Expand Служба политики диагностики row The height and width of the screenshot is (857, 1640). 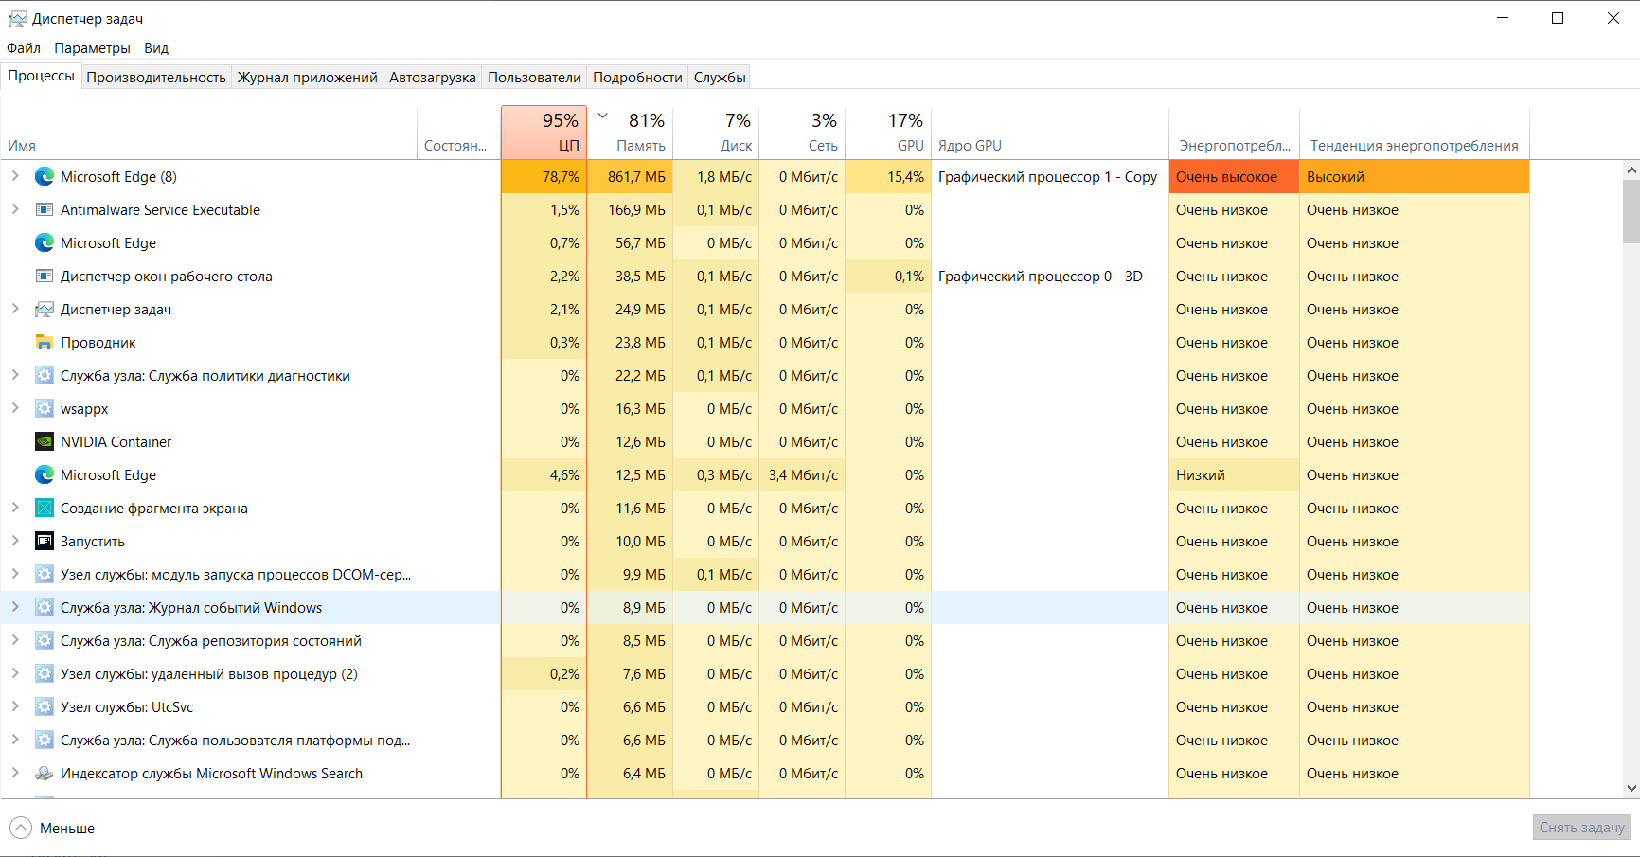[15, 375]
